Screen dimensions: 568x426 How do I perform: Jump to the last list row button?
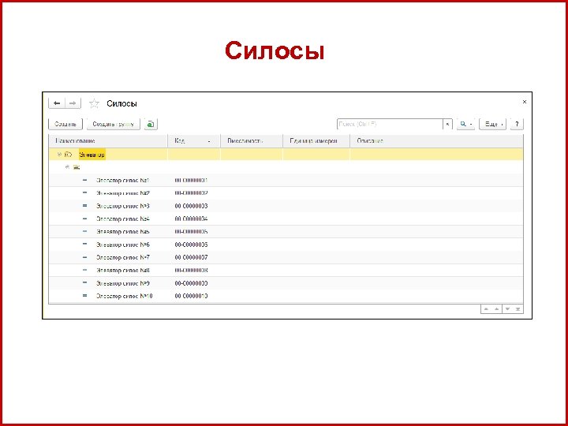(x=518, y=309)
